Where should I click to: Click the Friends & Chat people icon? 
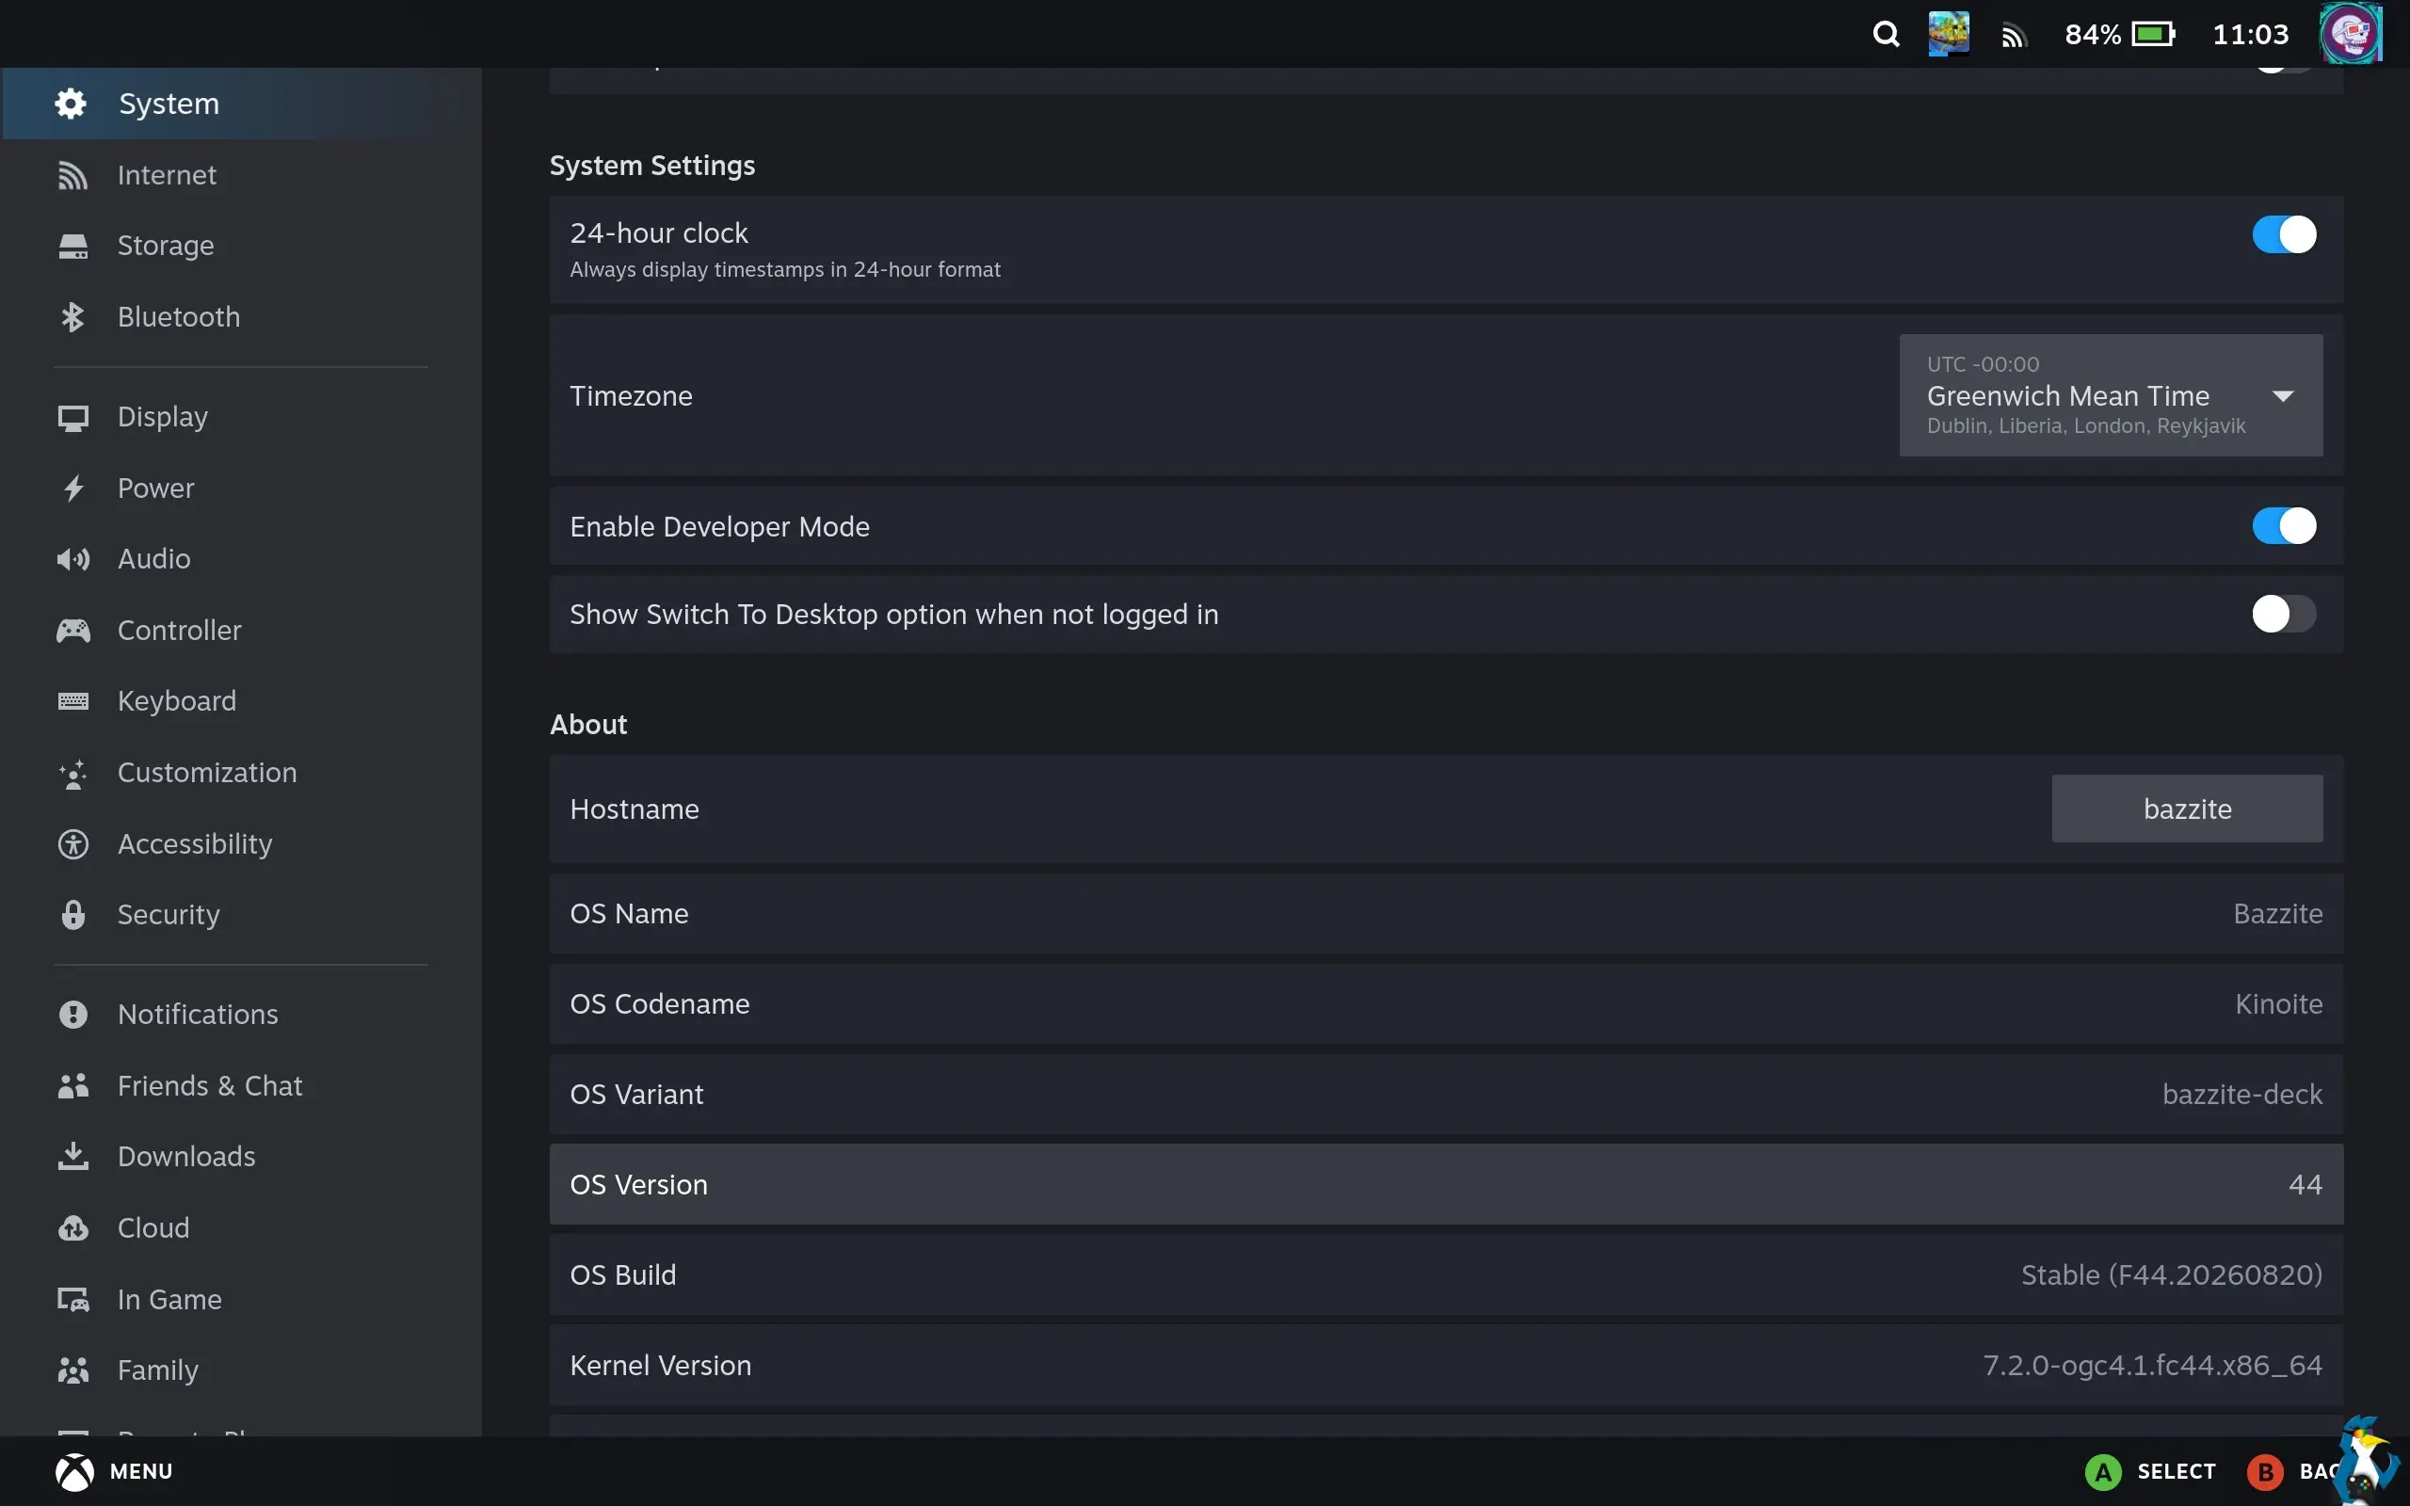[x=72, y=1085]
